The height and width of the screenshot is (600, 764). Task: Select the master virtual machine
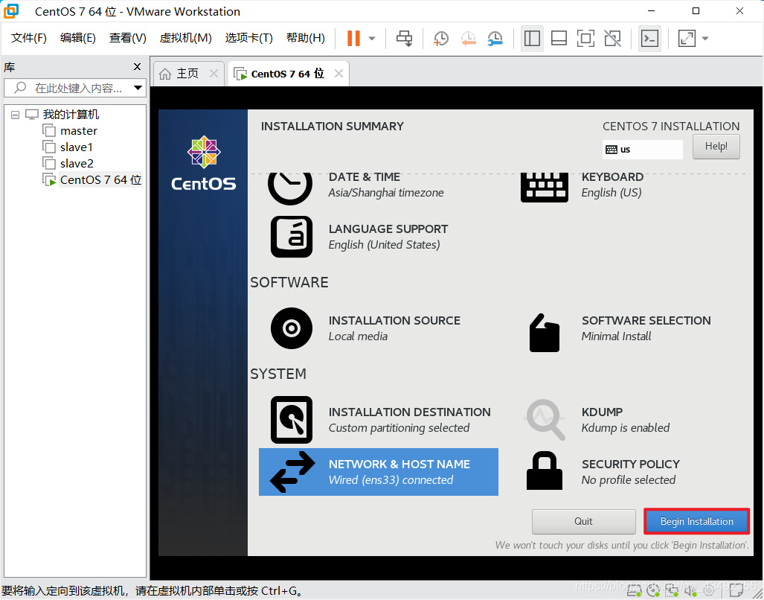[79, 130]
